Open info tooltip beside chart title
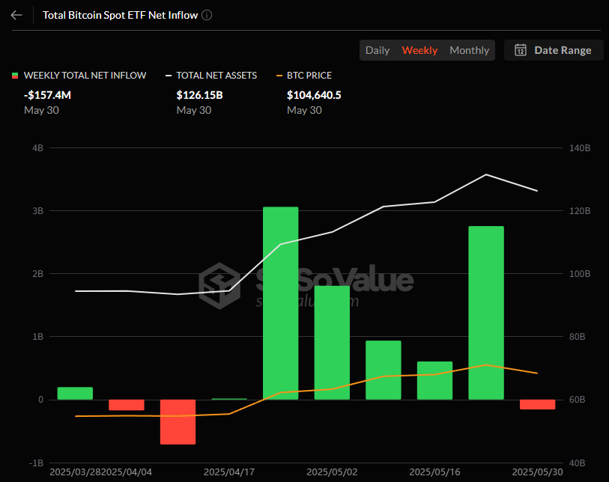Viewport: 609px width, 482px height. pos(207,15)
